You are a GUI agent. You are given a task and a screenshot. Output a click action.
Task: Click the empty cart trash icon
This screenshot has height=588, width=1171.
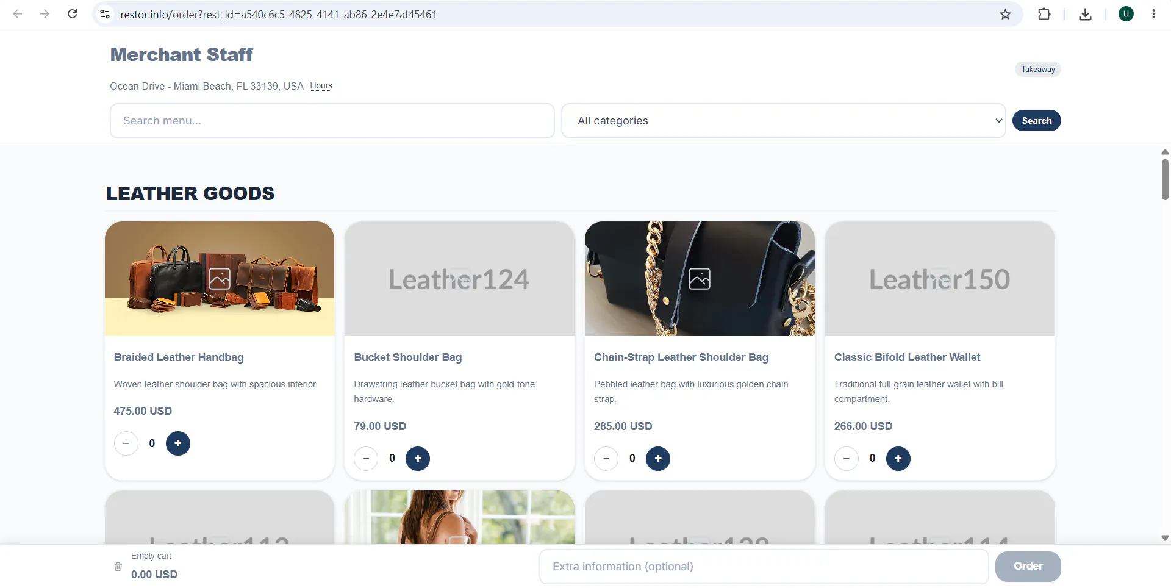[x=118, y=567]
